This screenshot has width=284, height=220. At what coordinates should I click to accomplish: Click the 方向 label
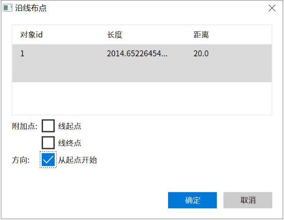coord(21,160)
